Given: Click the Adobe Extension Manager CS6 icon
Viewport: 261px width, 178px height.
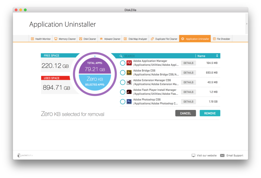Looking at the screenshot, I should [129, 82].
